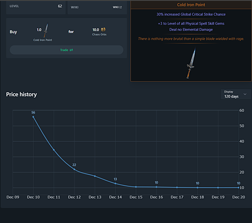252x223 pixels.
Task: Click the Dec 11 data point on chart
Action: 54,150
